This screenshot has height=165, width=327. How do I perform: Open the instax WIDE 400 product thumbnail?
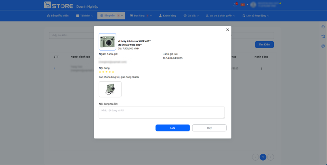coord(107,42)
